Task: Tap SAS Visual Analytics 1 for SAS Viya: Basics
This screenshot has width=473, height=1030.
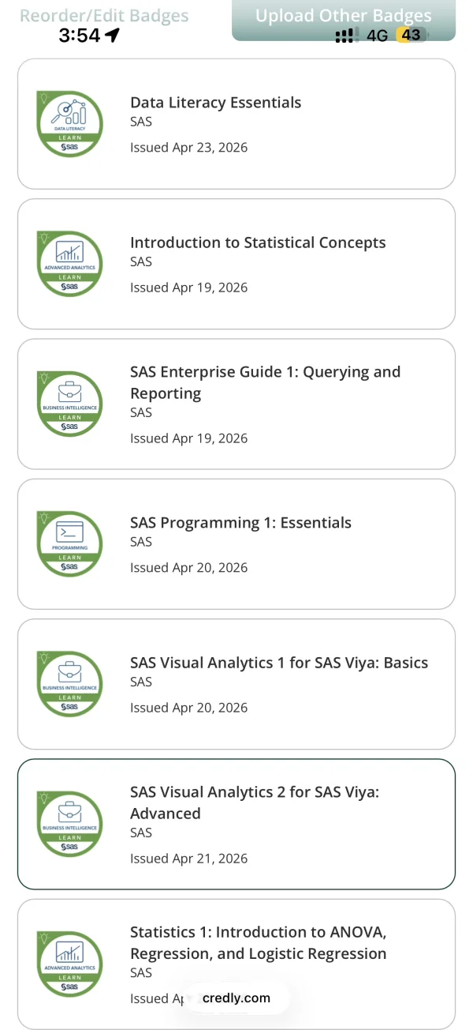Action: 279,663
